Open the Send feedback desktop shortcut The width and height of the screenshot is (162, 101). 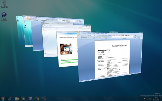pyautogui.click(x=4, y=17)
